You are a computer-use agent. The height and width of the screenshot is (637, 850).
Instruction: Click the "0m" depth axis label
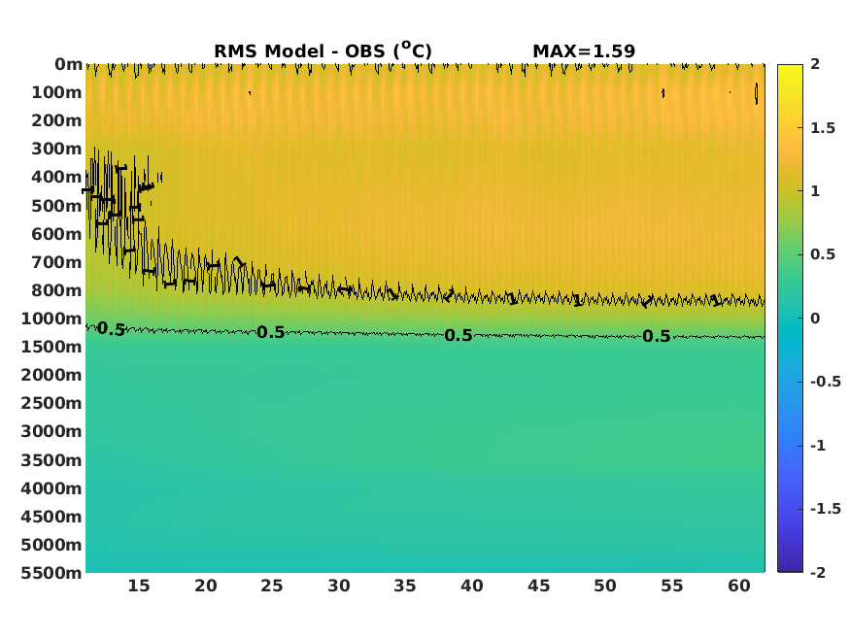68,64
